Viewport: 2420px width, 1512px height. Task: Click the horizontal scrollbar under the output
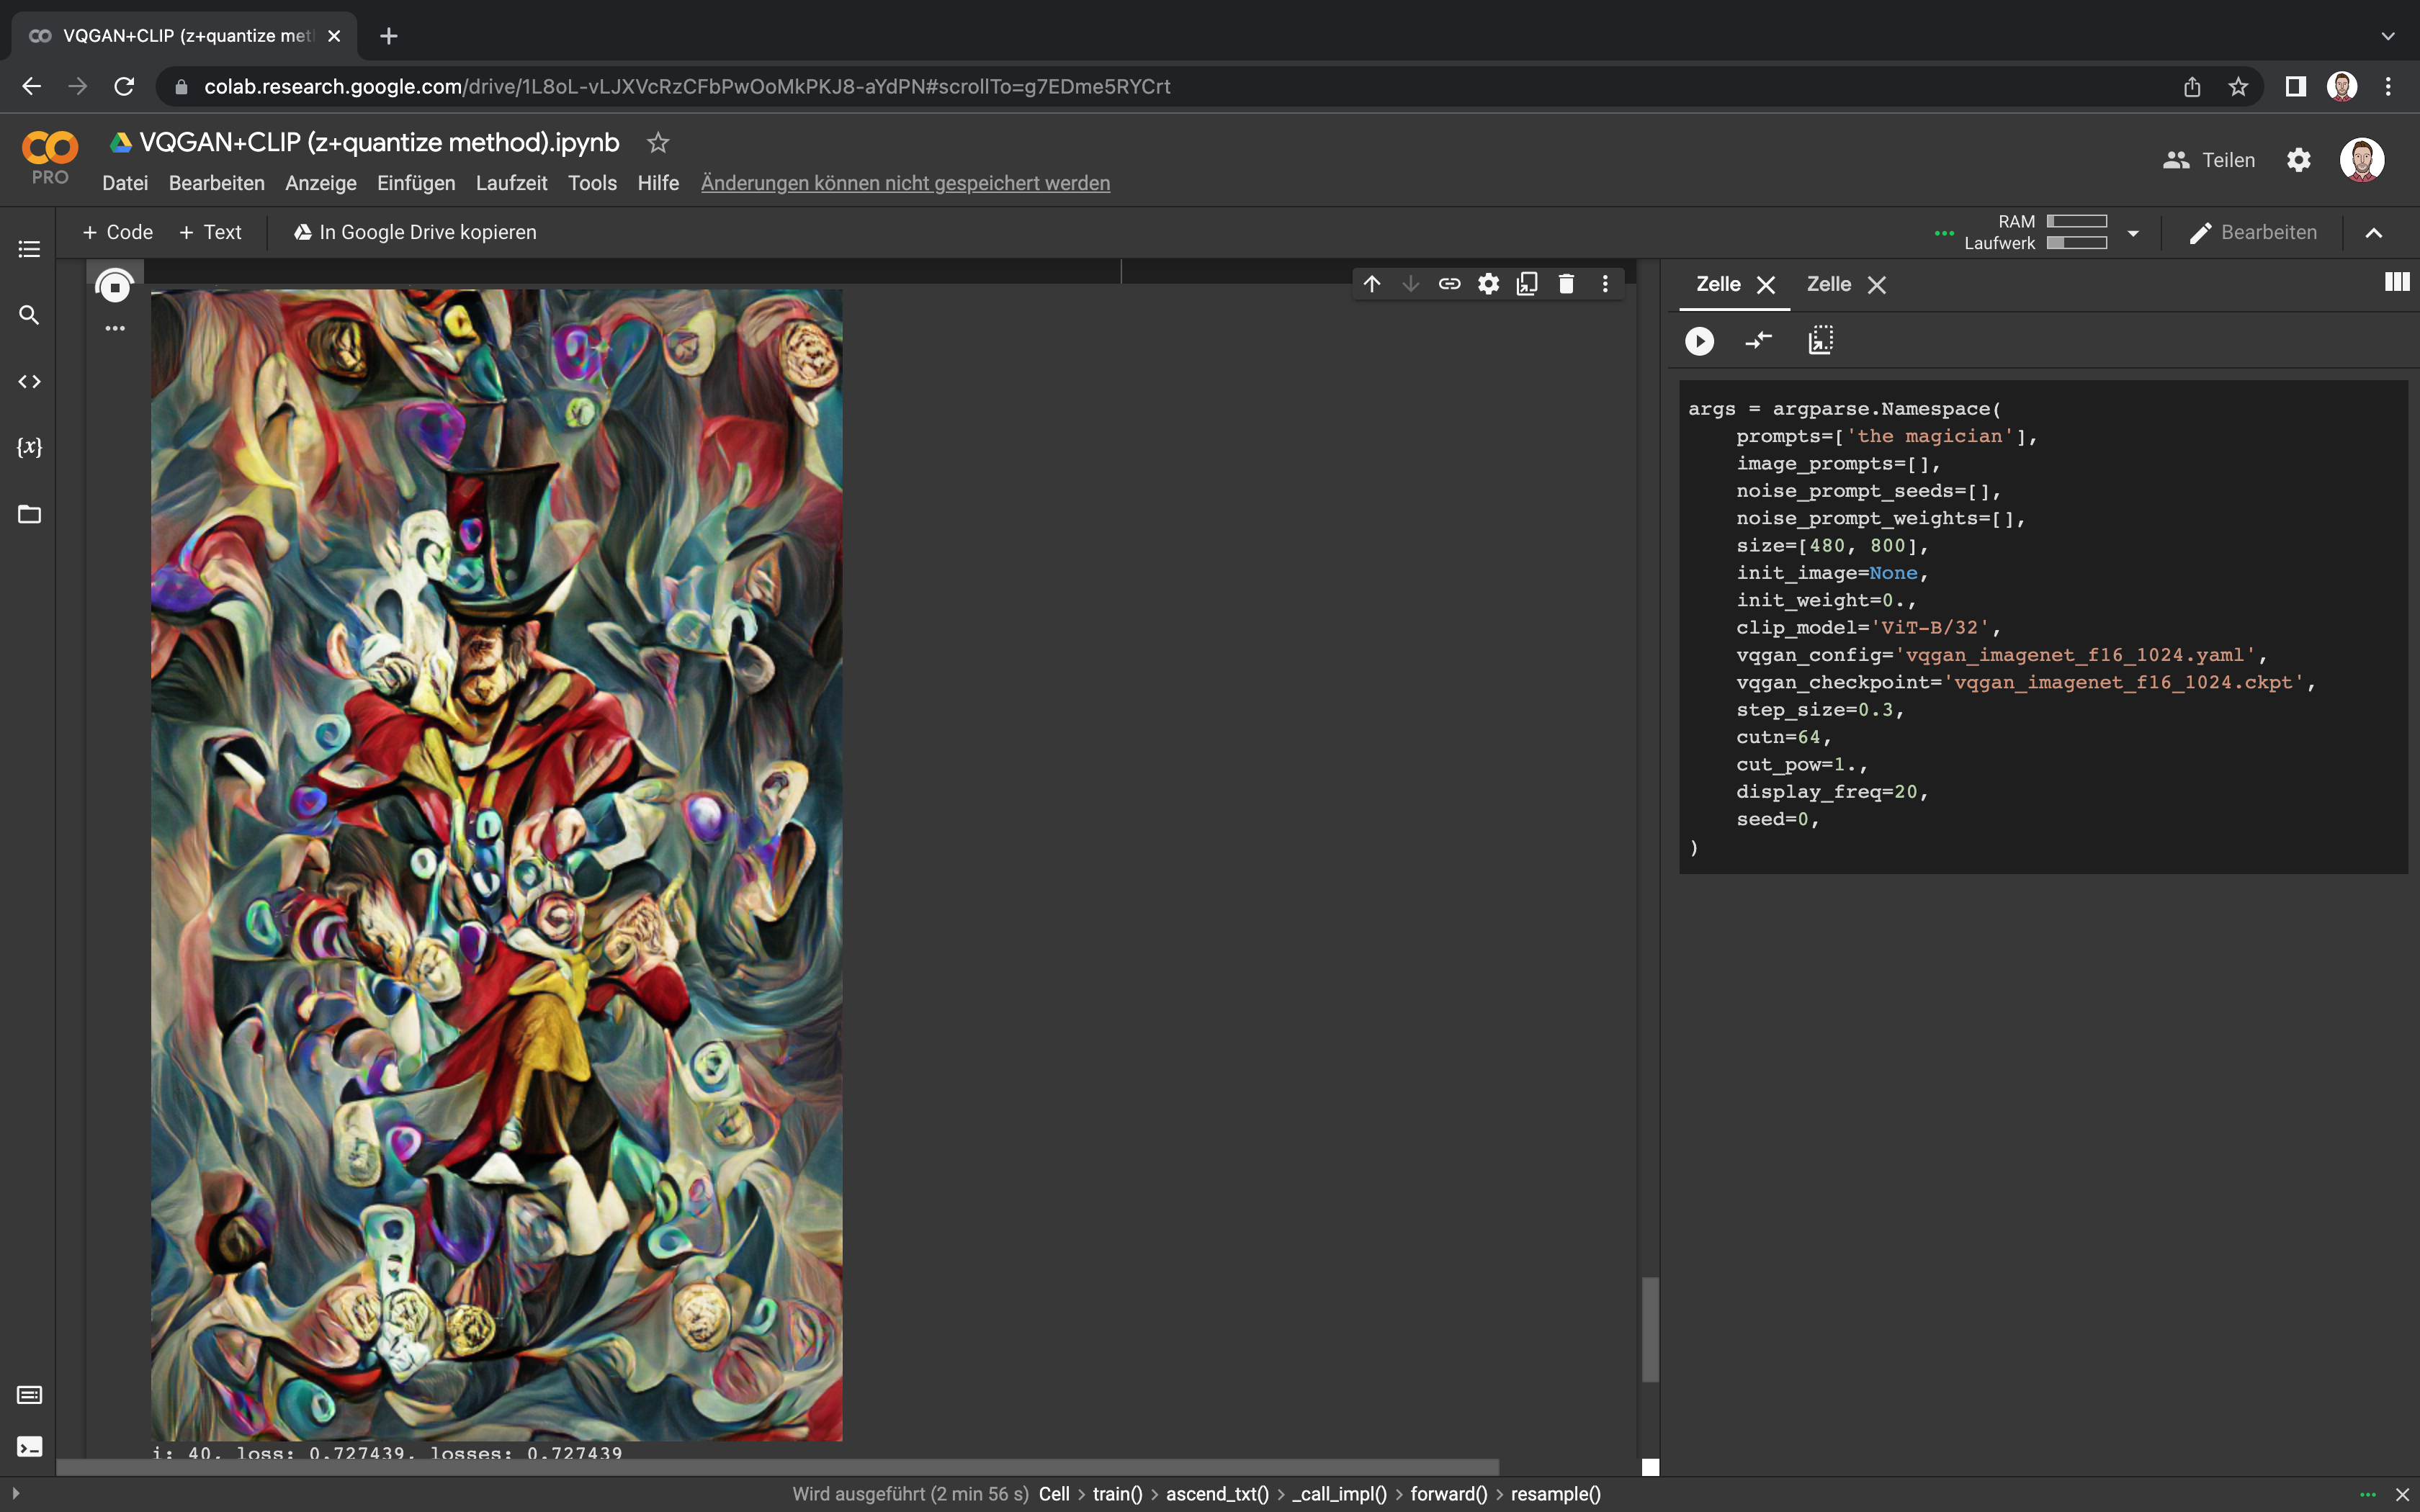[x=777, y=1467]
